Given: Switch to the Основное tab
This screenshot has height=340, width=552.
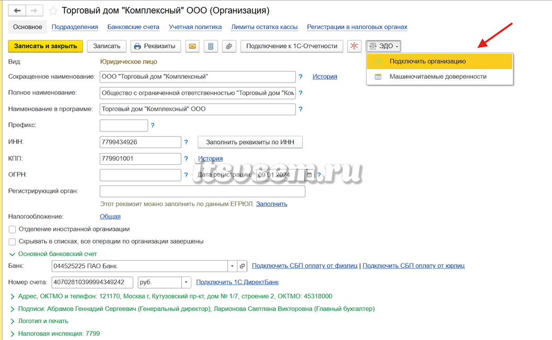Looking at the screenshot, I should point(27,27).
